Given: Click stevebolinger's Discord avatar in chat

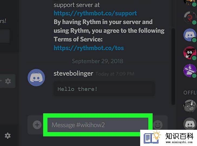Looking at the screenshot, I should [36, 77].
